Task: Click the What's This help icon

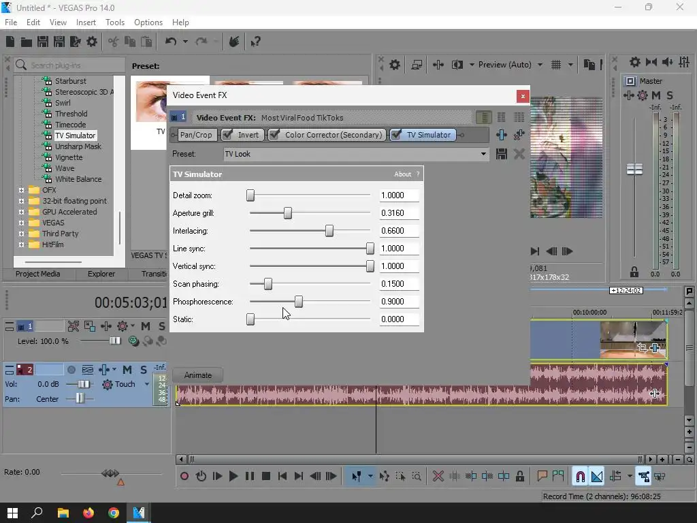Action: click(x=255, y=42)
